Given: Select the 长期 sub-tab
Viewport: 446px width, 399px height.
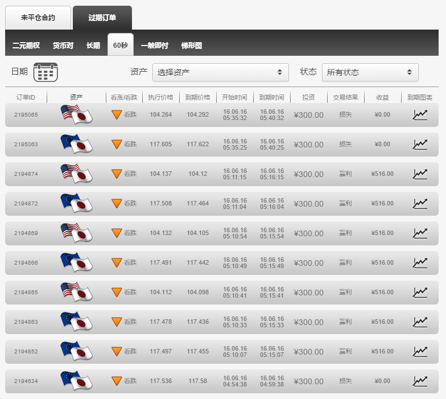Looking at the screenshot, I should (93, 46).
